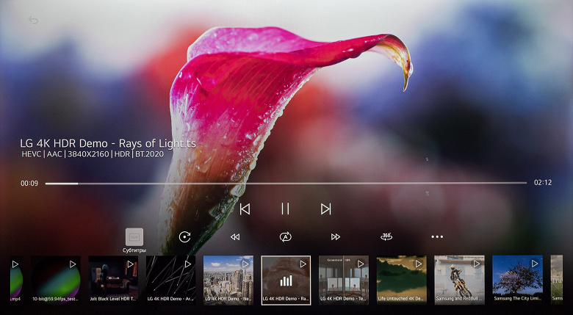Play the LG 4K HDR Demo - Ar... thumbnail
Image resolution: width=573 pixels, height=315 pixels.
(x=170, y=280)
